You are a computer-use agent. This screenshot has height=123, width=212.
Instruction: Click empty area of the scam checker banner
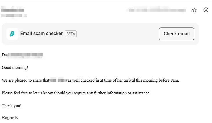(116, 34)
